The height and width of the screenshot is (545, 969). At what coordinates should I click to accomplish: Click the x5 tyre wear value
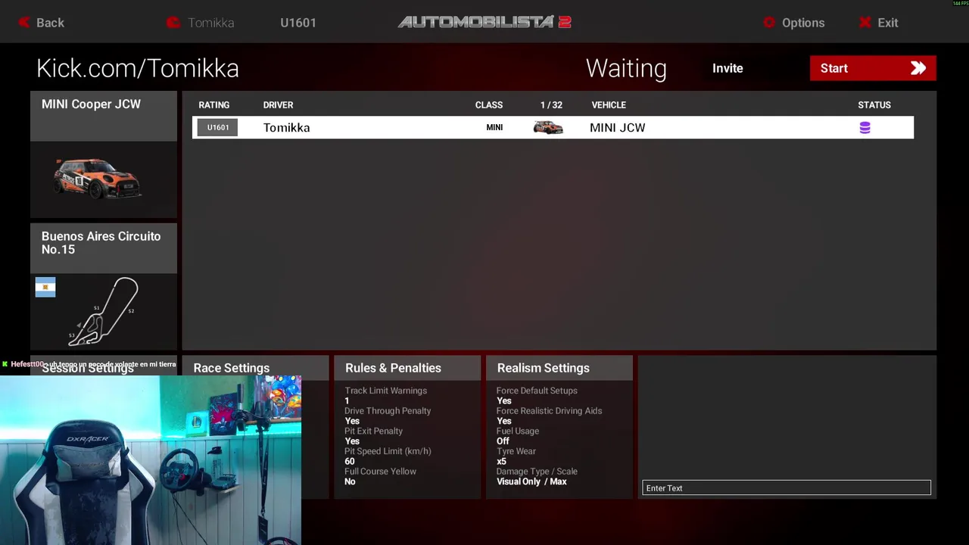pos(501,461)
